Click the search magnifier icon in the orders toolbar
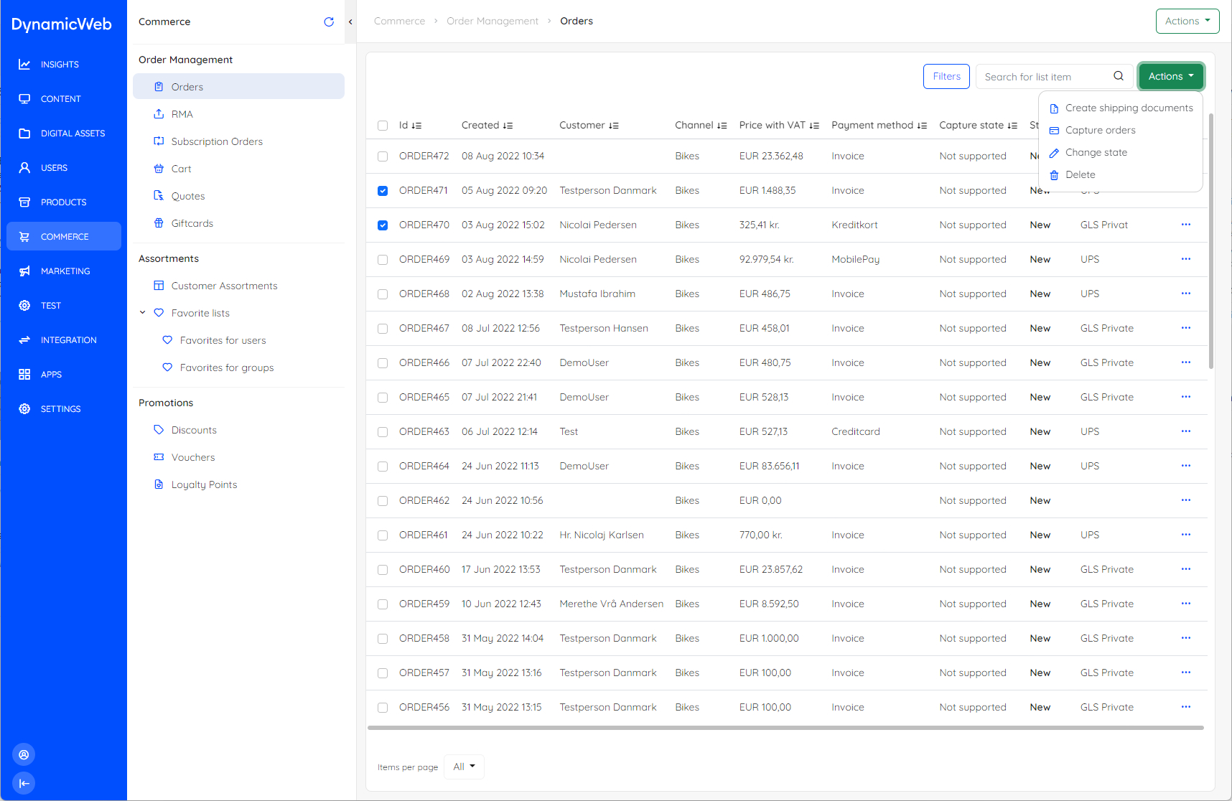 tap(1118, 76)
